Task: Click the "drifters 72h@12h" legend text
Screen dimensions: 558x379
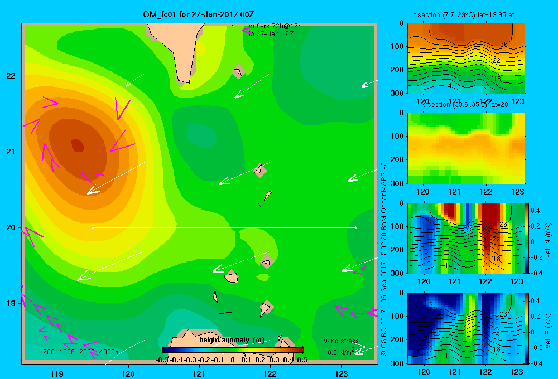Action: point(275,26)
